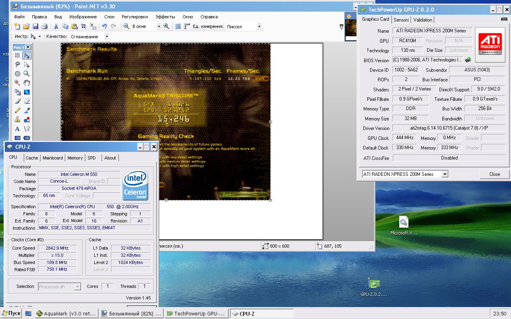This screenshot has height=319, width=511.
Task: Toggle rulers display in Paint.NET
Action: pos(187,26)
